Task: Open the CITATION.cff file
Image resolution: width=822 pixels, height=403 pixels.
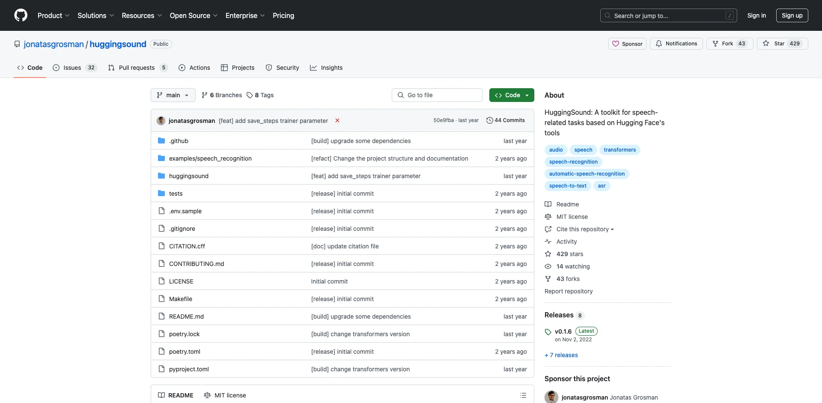Action: (x=187, y=246)
